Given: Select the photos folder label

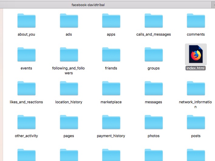Looking at the screenshot, I should (x=154, y=136).
